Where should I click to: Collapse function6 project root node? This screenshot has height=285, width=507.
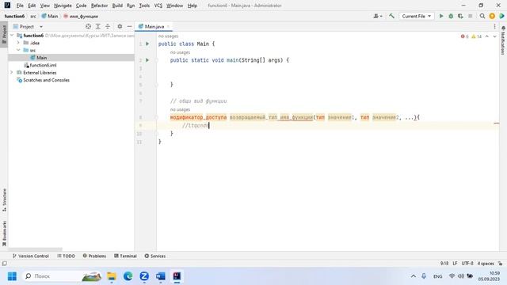click(x=12, y=35)
